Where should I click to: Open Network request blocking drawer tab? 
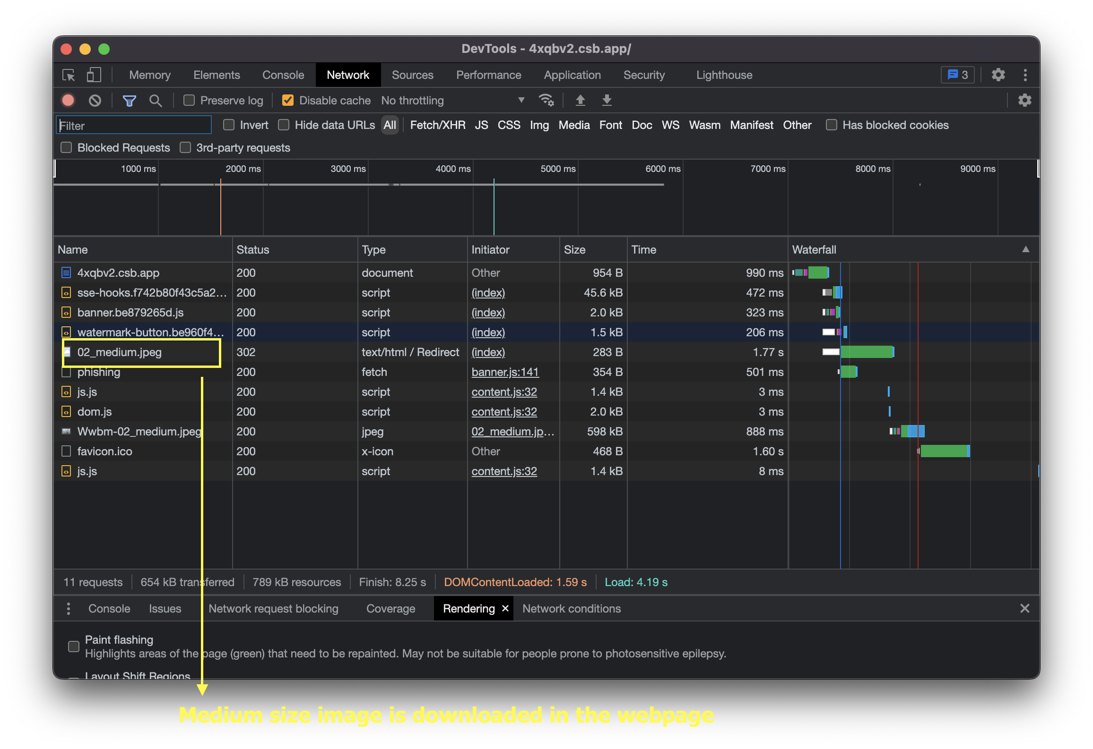pyautogui.click(x=273, y=609)
